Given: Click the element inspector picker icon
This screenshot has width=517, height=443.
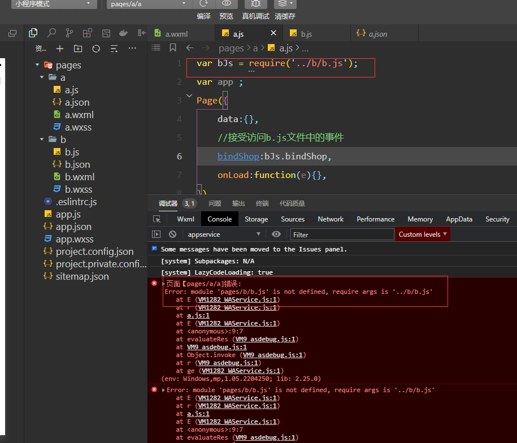Looking at the screenshot, I should (157, 219).
